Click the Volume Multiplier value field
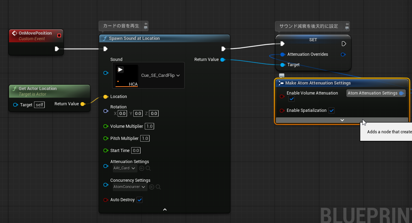 (150, 126)
